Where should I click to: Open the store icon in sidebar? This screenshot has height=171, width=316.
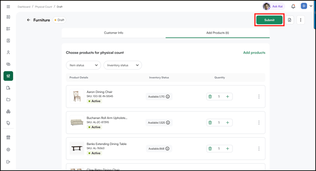coord(8,137)
